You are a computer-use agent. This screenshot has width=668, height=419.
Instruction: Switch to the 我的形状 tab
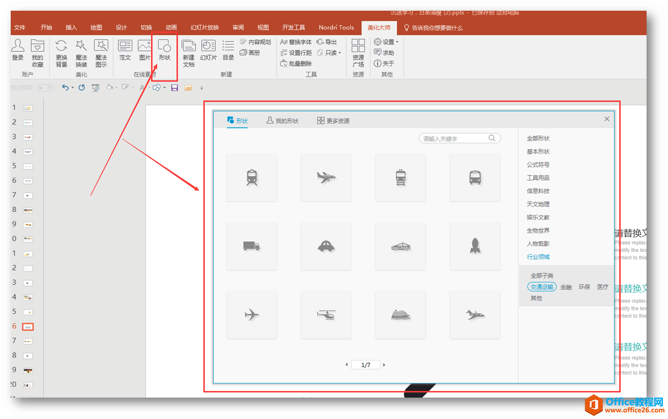(282, 121)
